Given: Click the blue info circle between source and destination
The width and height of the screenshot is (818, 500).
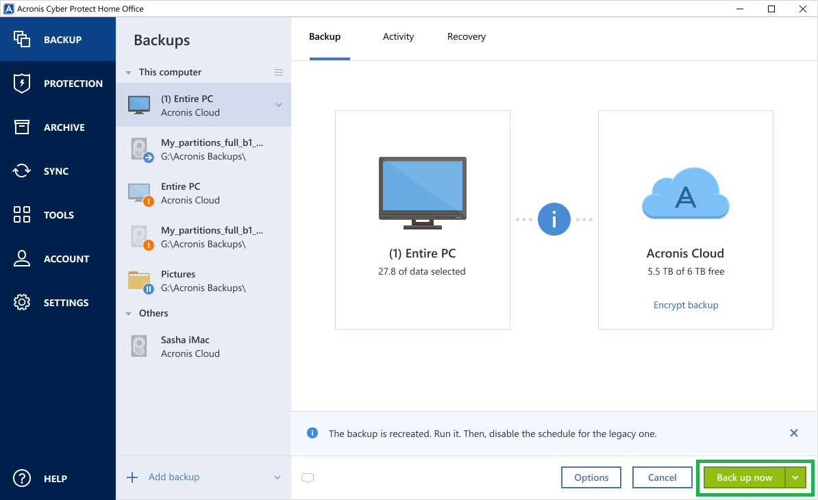Looking at the screenshot, I should pyautogui.click(x=554, y=219).
